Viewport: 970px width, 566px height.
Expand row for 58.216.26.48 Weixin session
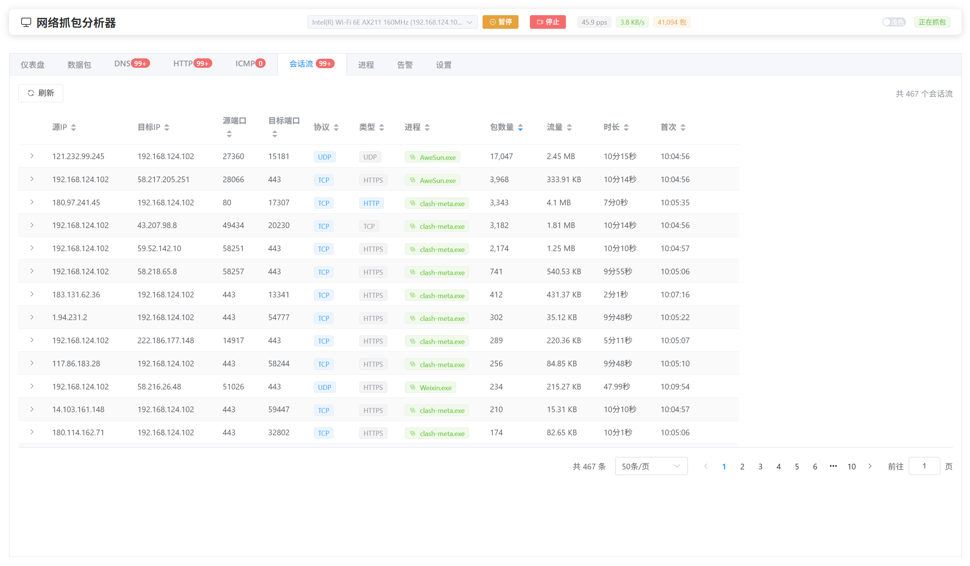pos(32,386)
